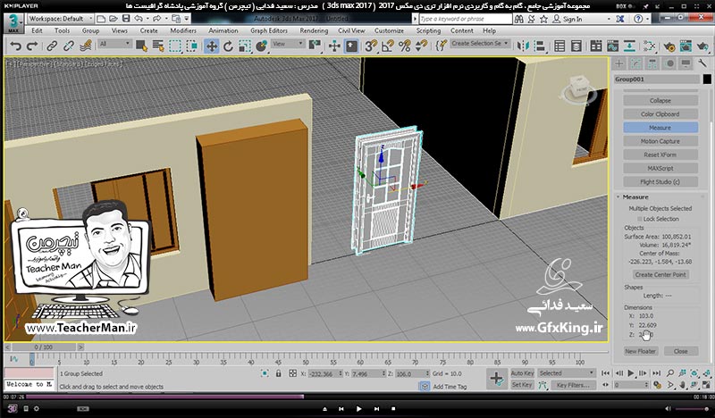This screenshot has width=715, height=418.
Task: Activate the Select and Rotate tool
Action: 228,46
